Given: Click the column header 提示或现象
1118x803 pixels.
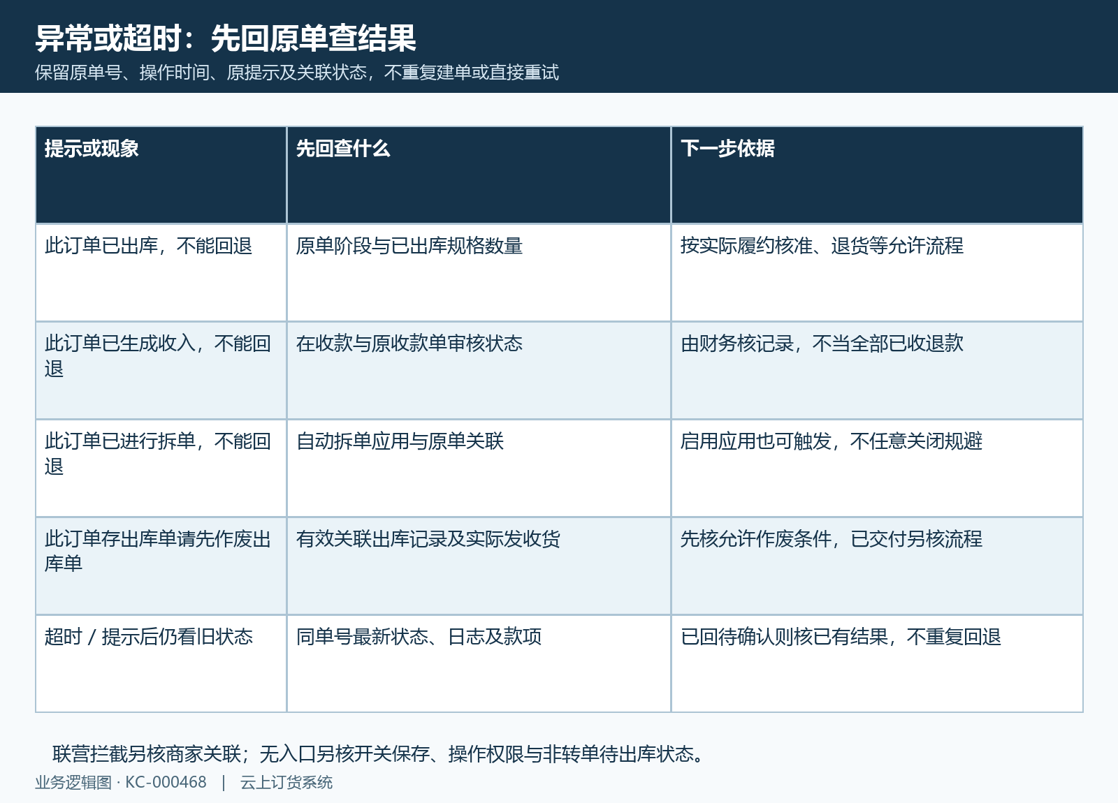Looking at the screenshot, I should pyautogui.click(x=161, y=175).
